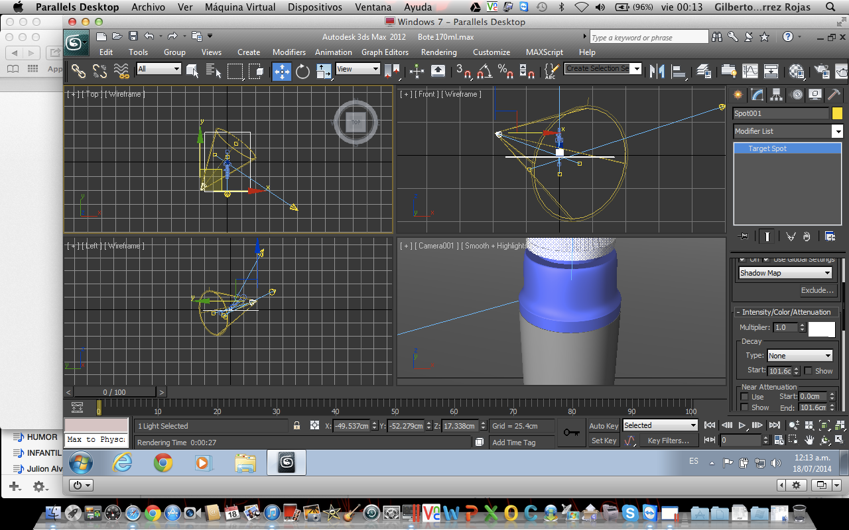Viewport: 849px width, 530px height.
Task: Toggle Show End Result in modifier stack
Action: click(x=767, y=237)
